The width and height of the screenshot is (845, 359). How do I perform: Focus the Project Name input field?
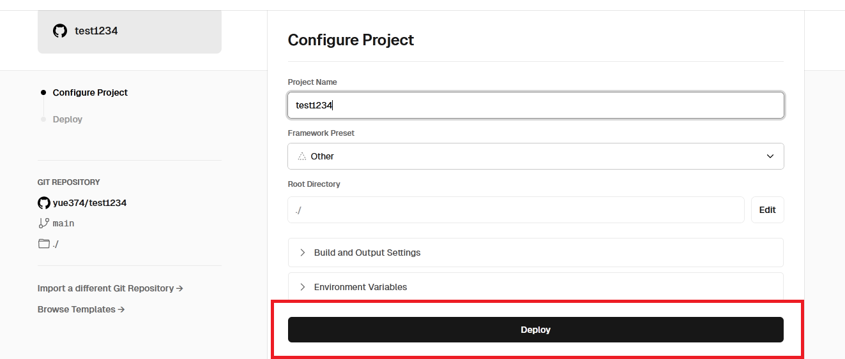click(x=535, y=105)
